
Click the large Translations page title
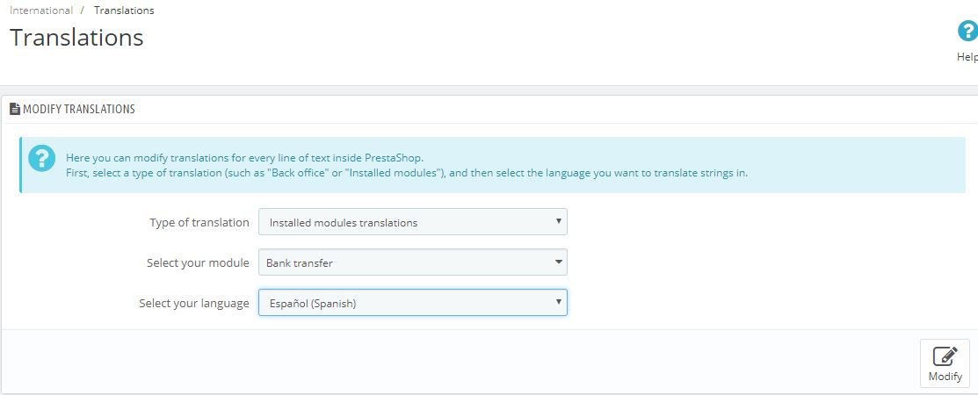click(76, 38)
